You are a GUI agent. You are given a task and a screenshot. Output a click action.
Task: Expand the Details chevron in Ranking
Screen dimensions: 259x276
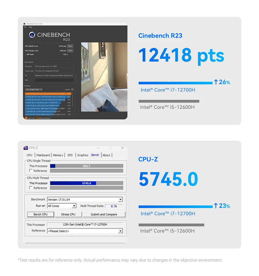pyautogui.click(x=72, y=89)
